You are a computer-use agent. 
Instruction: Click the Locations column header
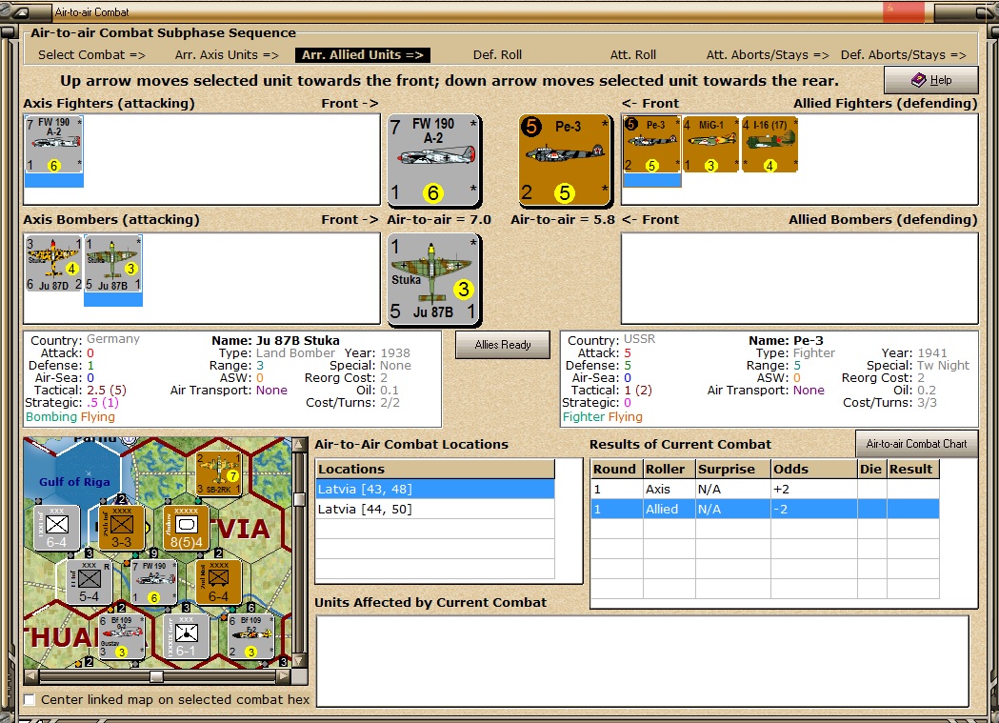pyautogui.click(x=435, y=470)
